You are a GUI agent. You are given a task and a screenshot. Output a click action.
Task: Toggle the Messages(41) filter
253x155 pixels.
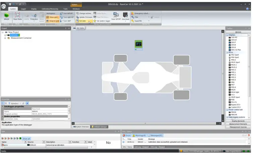click(155, 135)
